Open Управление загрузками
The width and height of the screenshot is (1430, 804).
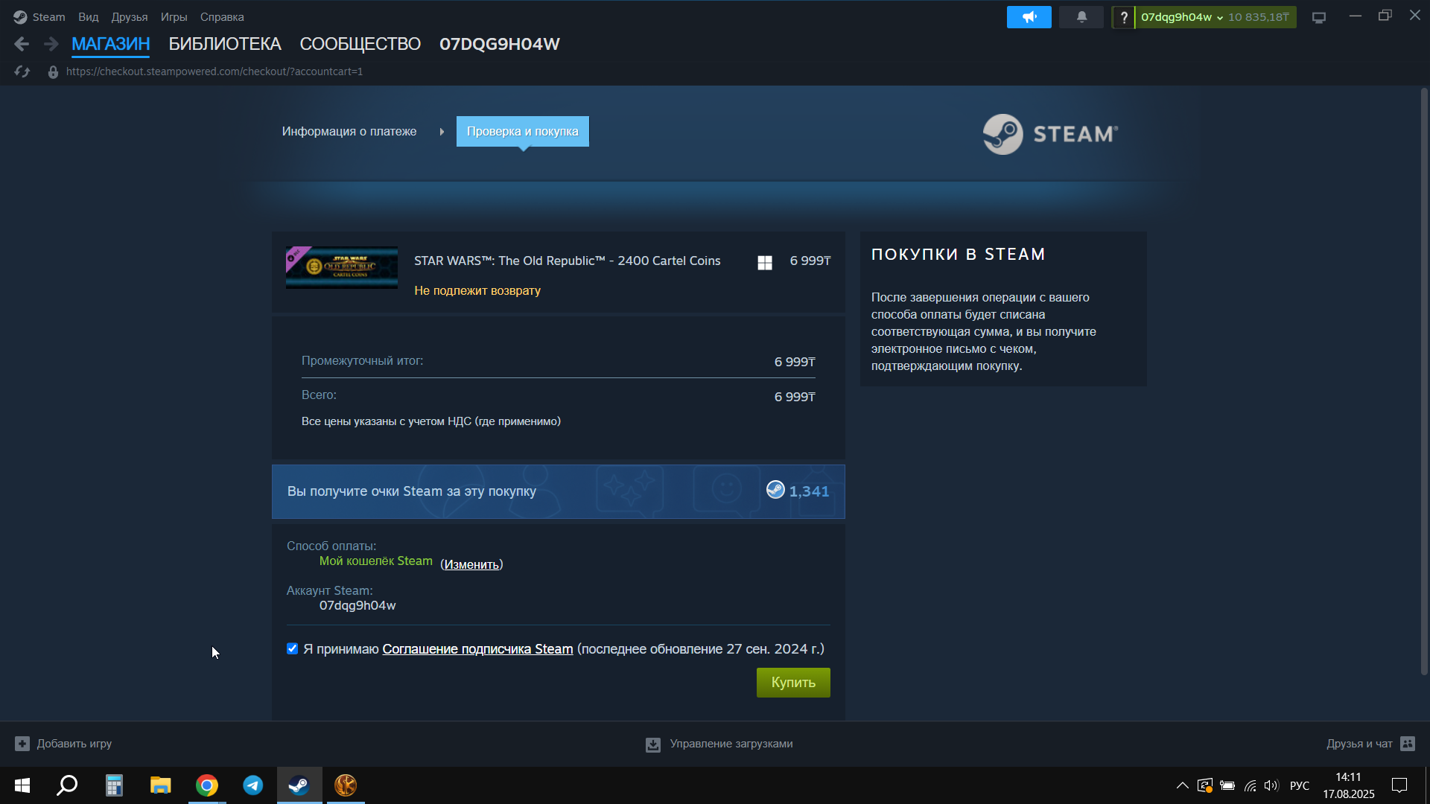click(731, 744)
